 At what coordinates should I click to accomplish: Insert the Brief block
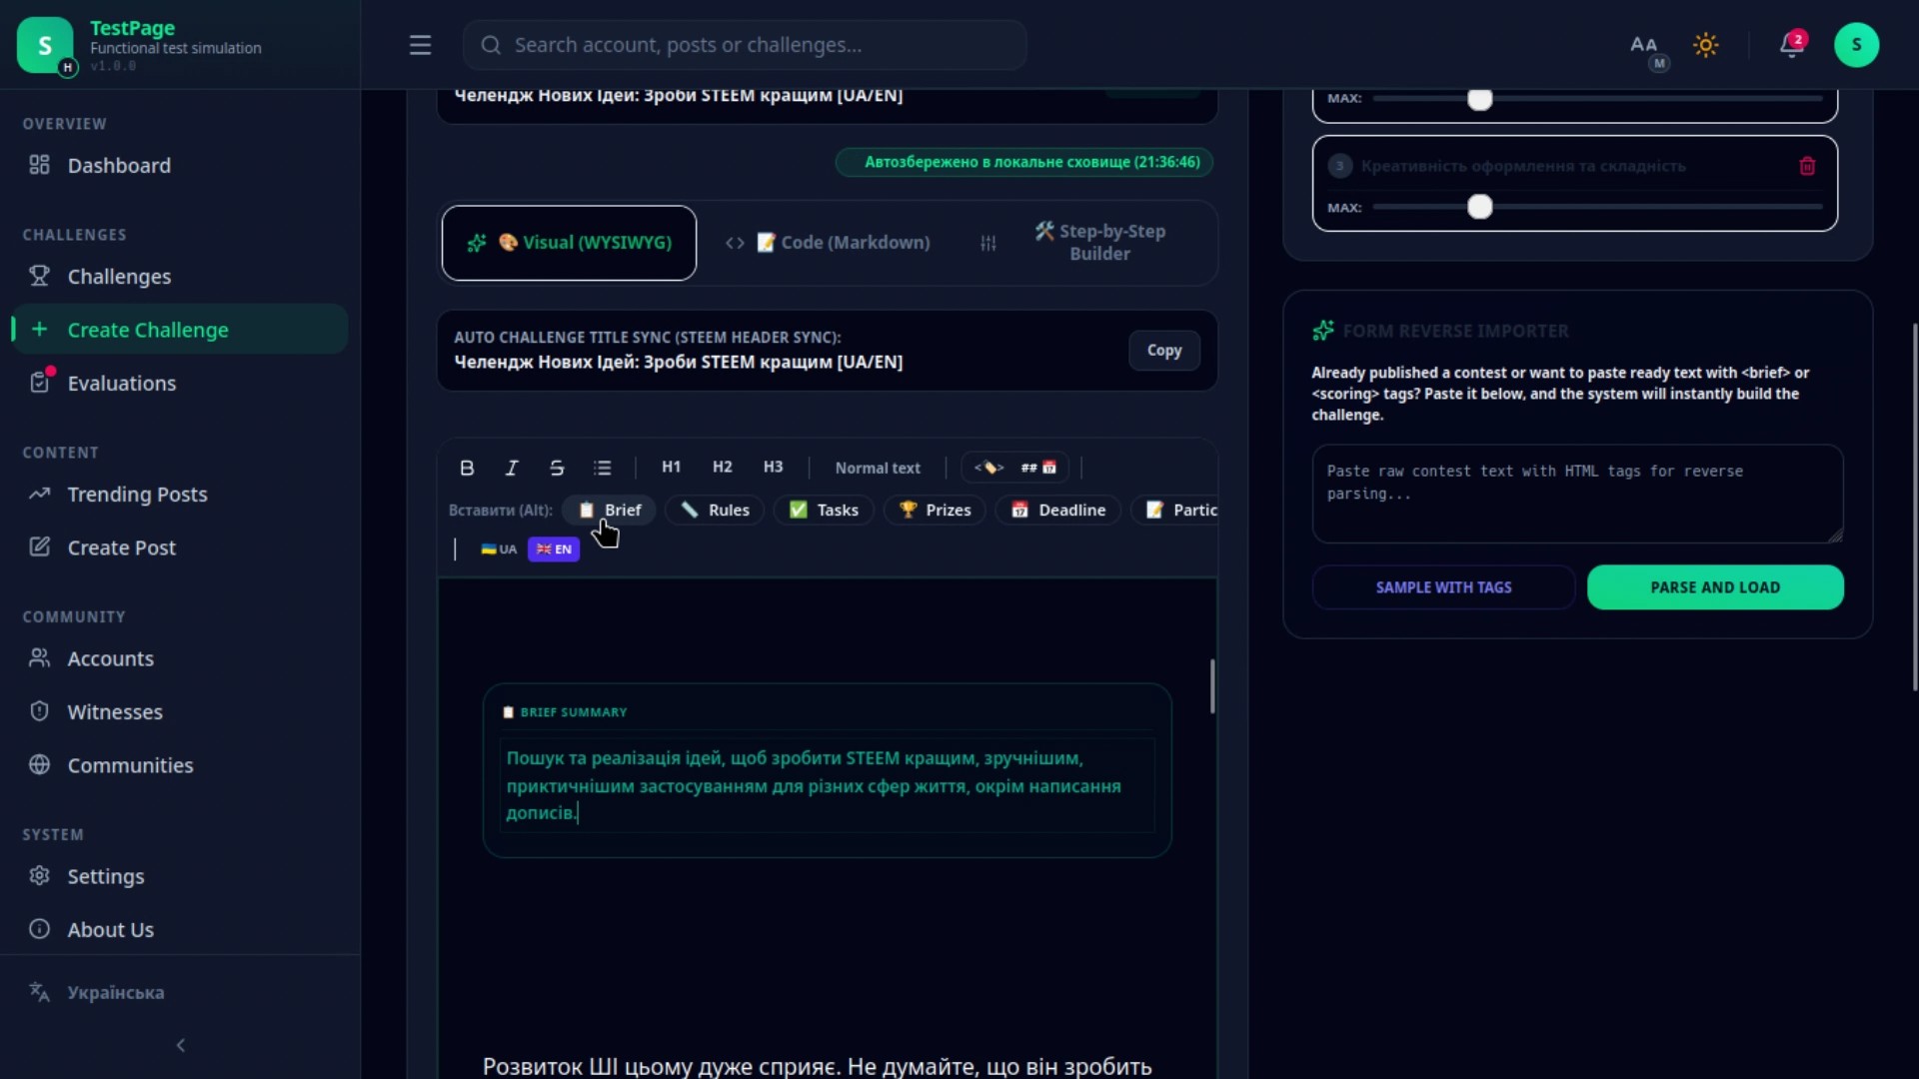pyautogui.click(x=609, y=510)
